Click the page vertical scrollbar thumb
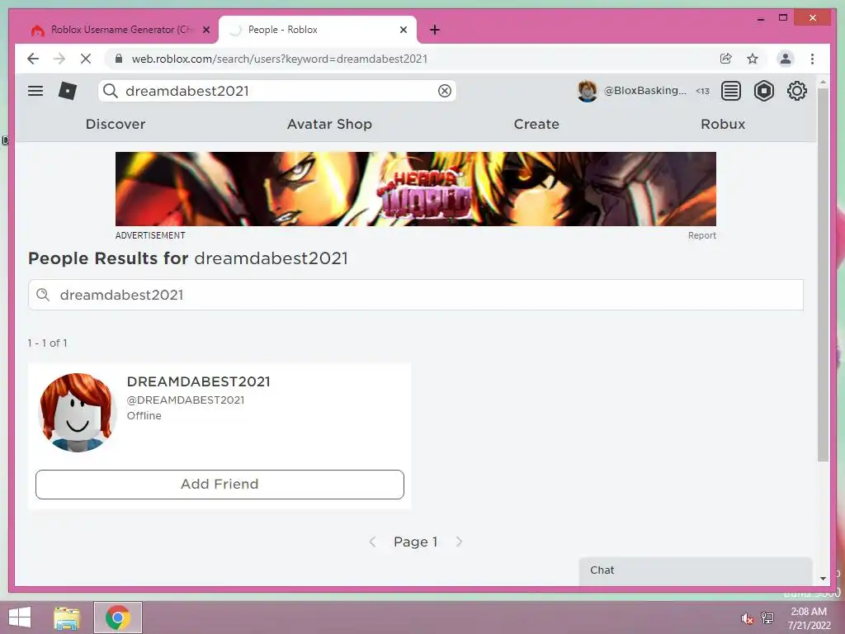845x634 pixels. point(823,275)
